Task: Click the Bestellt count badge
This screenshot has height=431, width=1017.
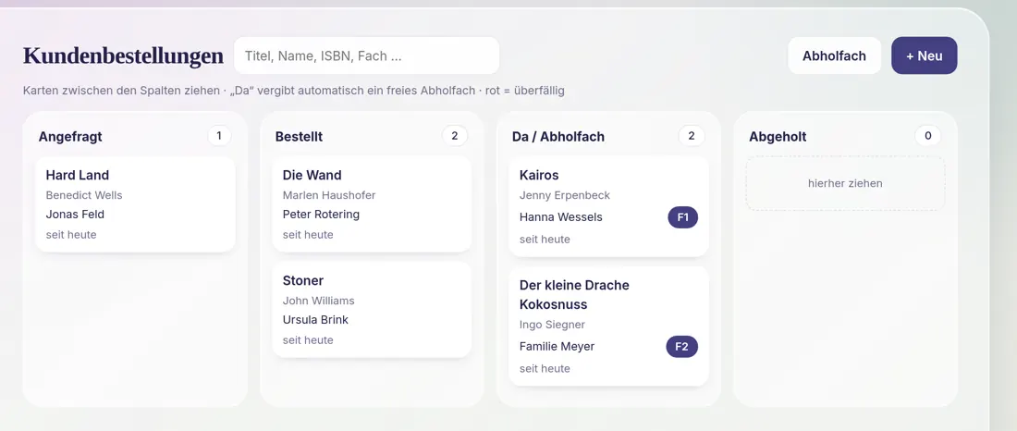Action: [455, 136]
